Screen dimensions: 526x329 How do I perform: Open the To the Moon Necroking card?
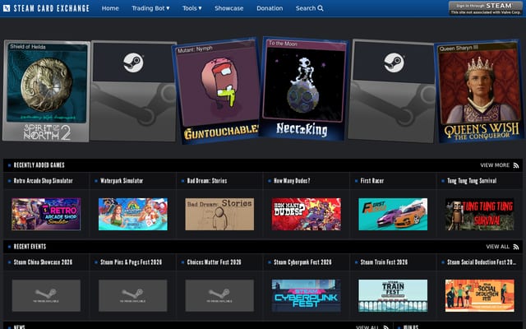[x=304, y=89]
